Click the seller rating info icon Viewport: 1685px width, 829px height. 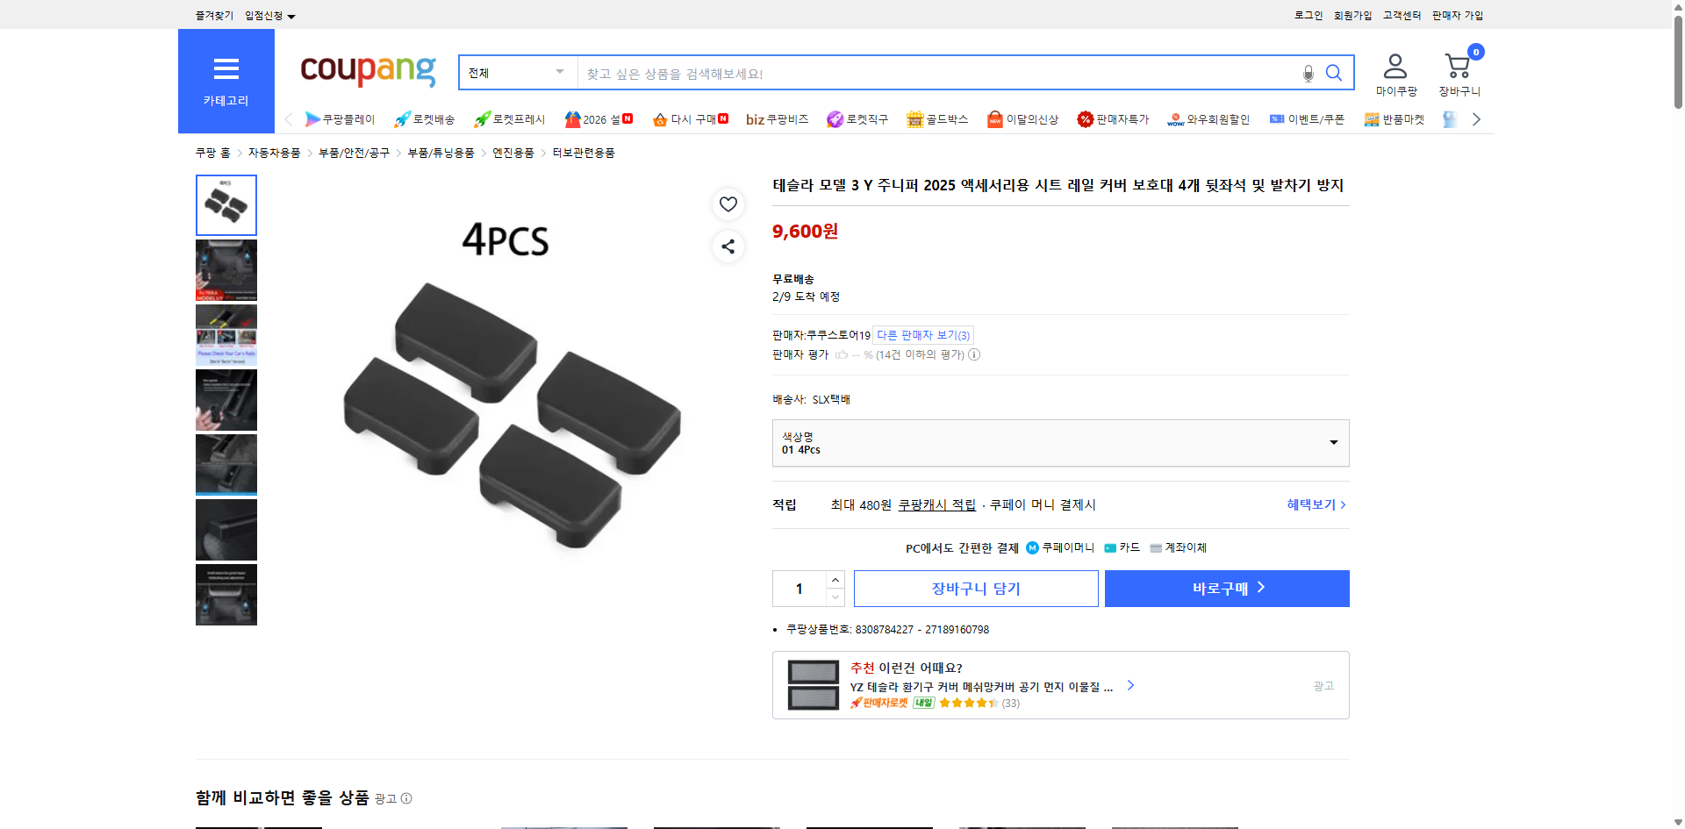point(974,354)
